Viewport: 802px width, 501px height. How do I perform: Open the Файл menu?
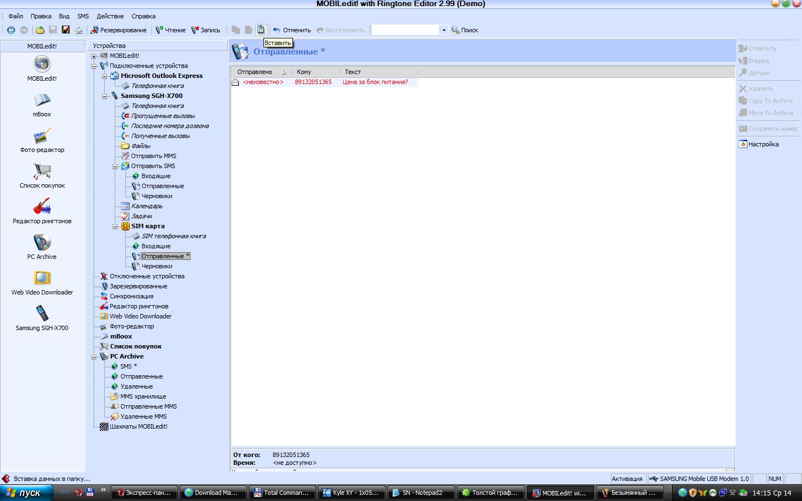pos(16,16)
